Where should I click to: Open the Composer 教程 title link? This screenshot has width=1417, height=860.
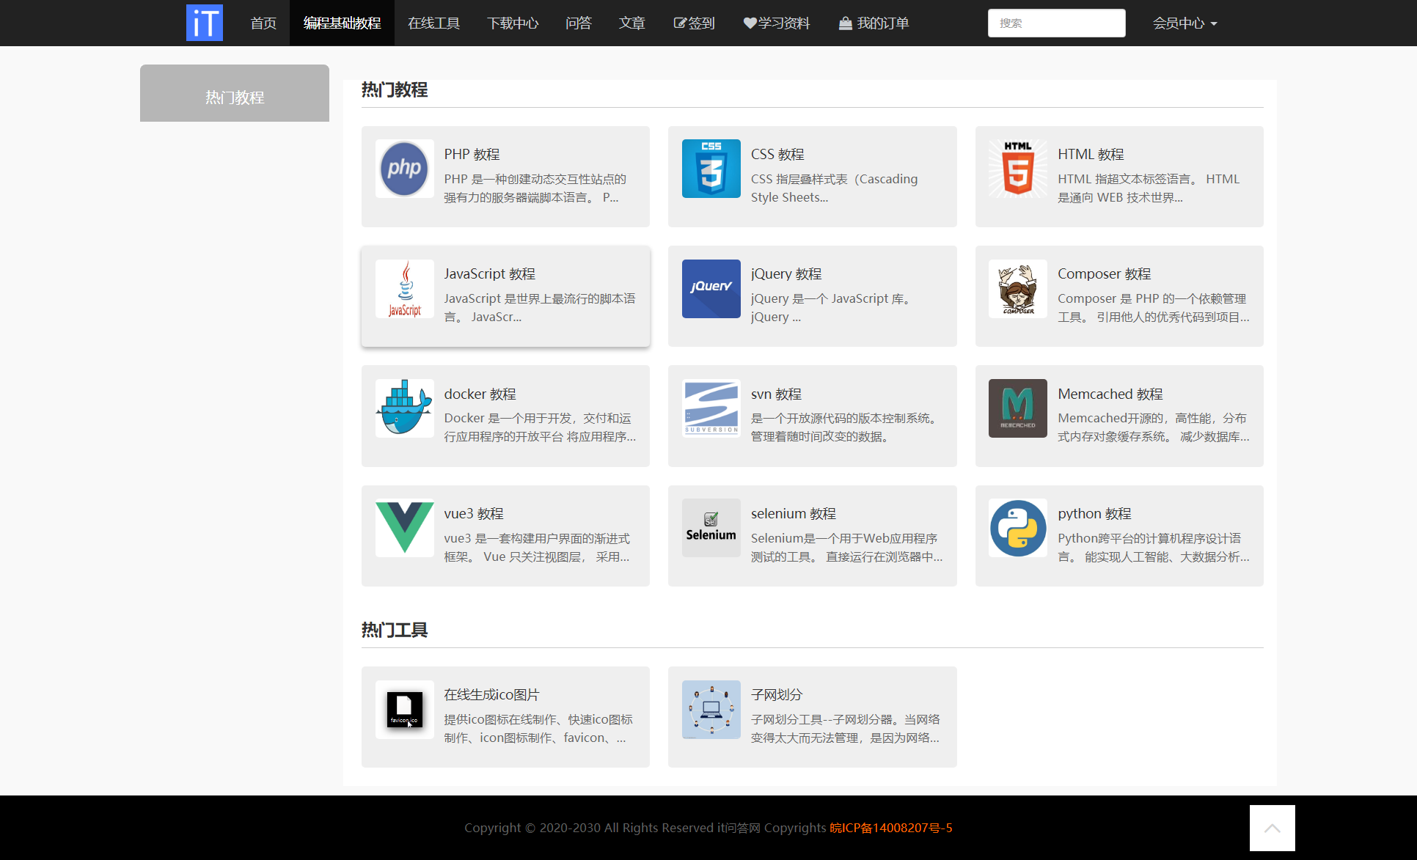pos(1105,273)
